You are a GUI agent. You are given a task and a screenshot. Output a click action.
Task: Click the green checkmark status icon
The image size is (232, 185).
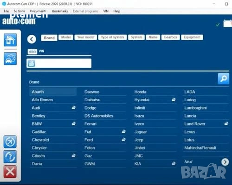click(x=218, y=25)
